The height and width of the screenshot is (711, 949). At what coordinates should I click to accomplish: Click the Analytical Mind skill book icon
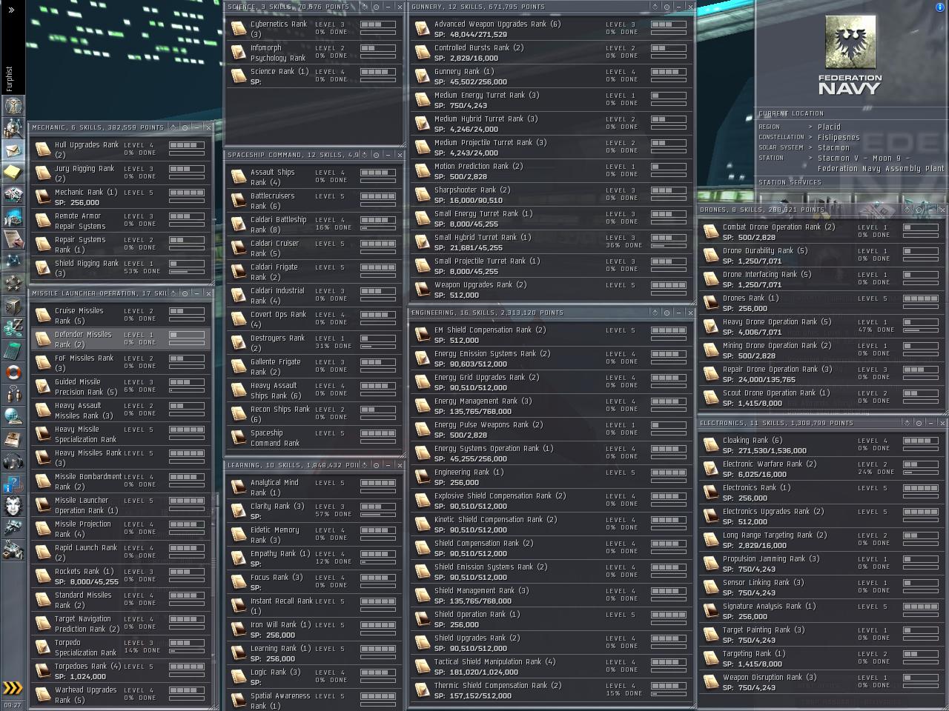tap(238, 487)
